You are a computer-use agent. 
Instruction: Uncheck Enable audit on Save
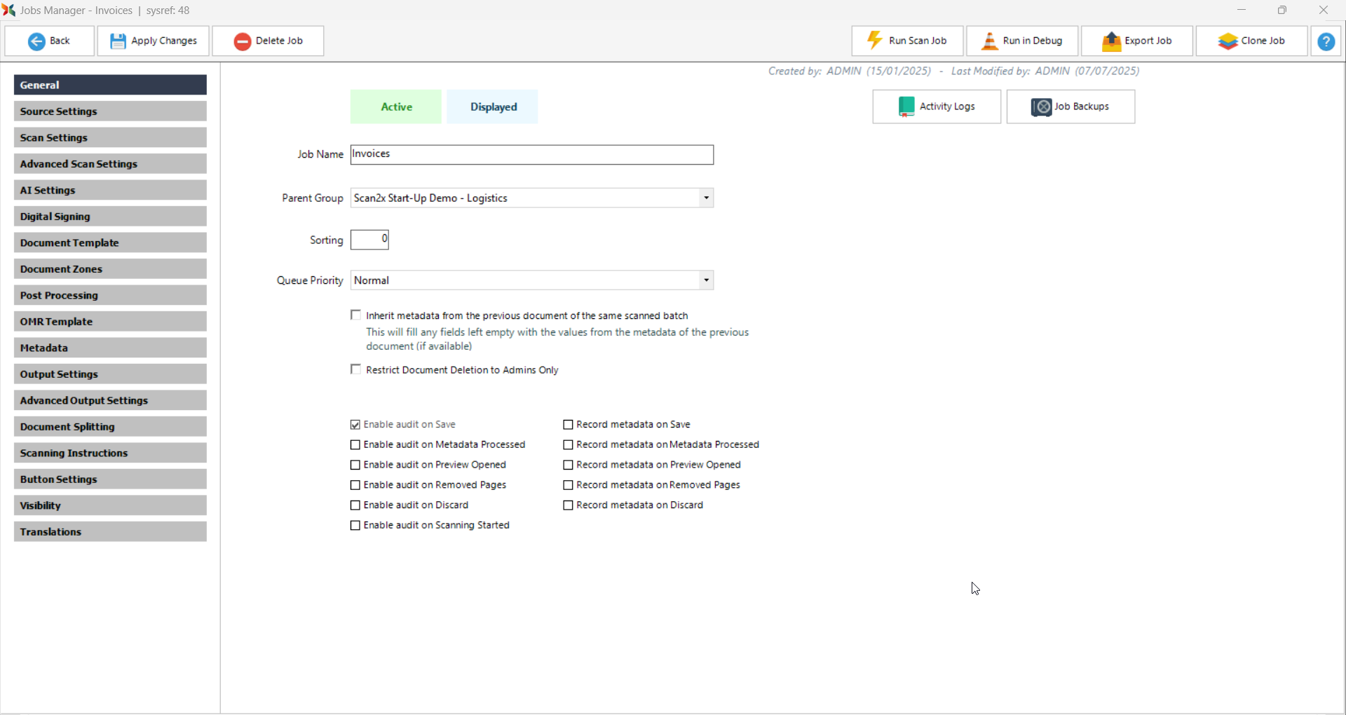pyautogui.click(x=355, y=425)
